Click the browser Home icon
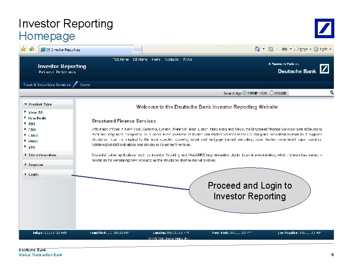Screen dimensions: 353x265 (x=257, y=49)
